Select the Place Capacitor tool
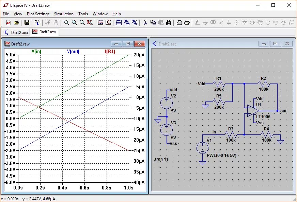This screenshot has width=297, height=202. point(229,23)
